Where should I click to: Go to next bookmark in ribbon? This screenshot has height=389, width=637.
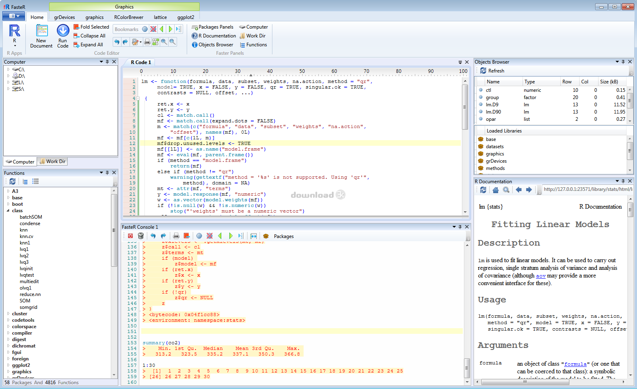pyautogui.click(x=170, y=29)
